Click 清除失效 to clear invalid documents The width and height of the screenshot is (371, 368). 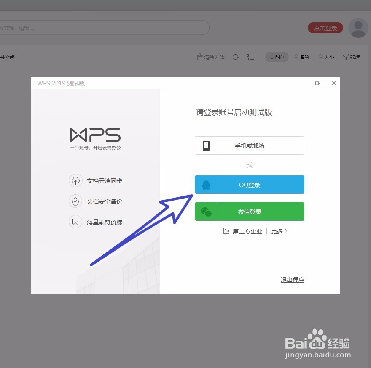point(210,57)
